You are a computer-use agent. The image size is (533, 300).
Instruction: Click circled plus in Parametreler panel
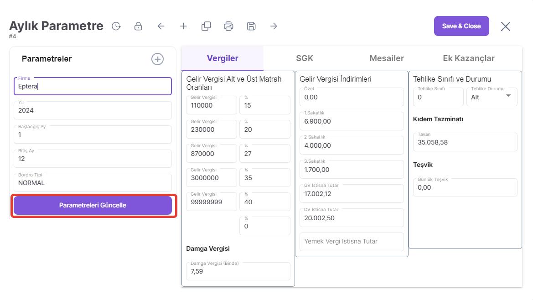(157, 59)
